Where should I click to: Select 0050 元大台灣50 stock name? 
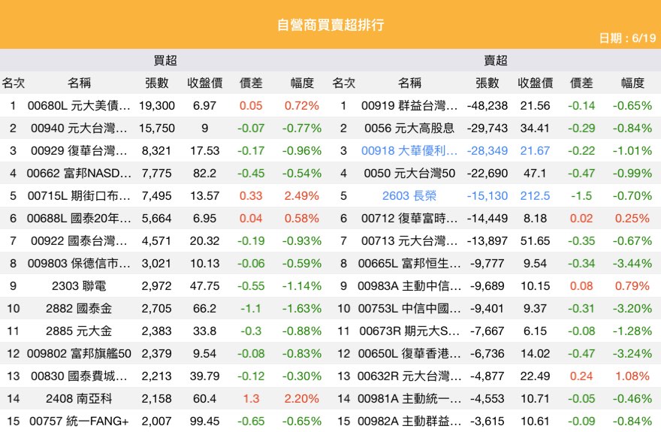coord(409,174)
